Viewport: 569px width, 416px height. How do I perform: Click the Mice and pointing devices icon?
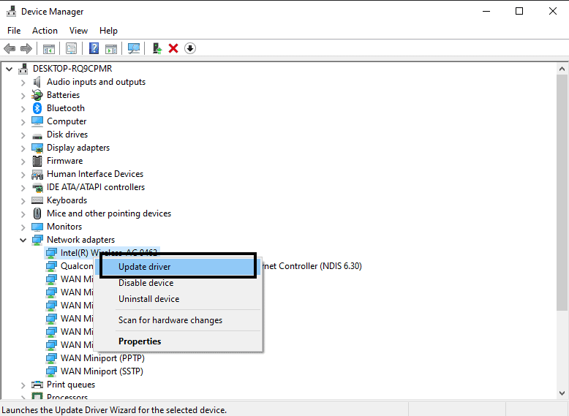(37, 213)
